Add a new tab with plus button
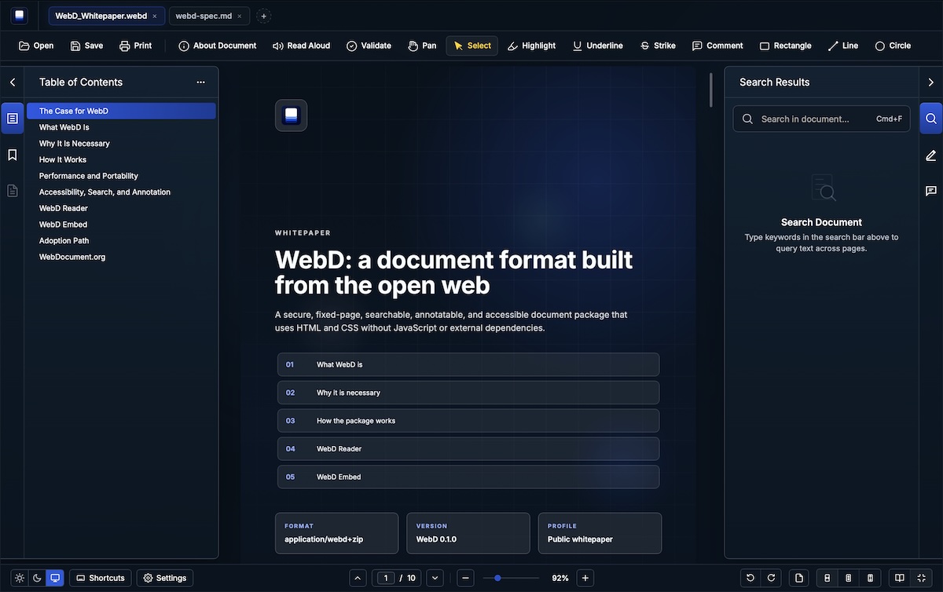The height and width of the screenshot is (592, 943). (264, 16)
